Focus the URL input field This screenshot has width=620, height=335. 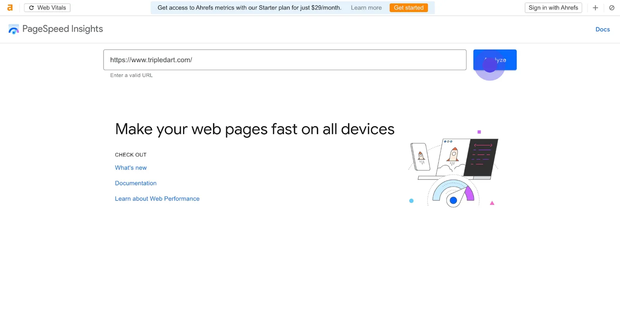pyautogui.click(x=285, y=60)
